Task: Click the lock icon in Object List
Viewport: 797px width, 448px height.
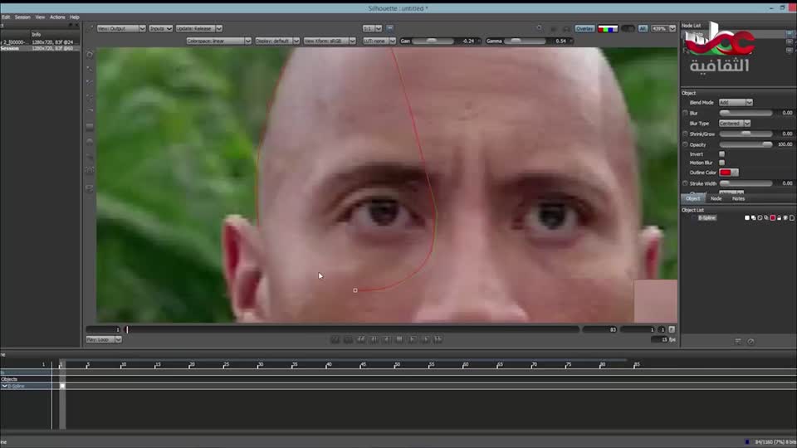Action: click(x=779, y=217)
